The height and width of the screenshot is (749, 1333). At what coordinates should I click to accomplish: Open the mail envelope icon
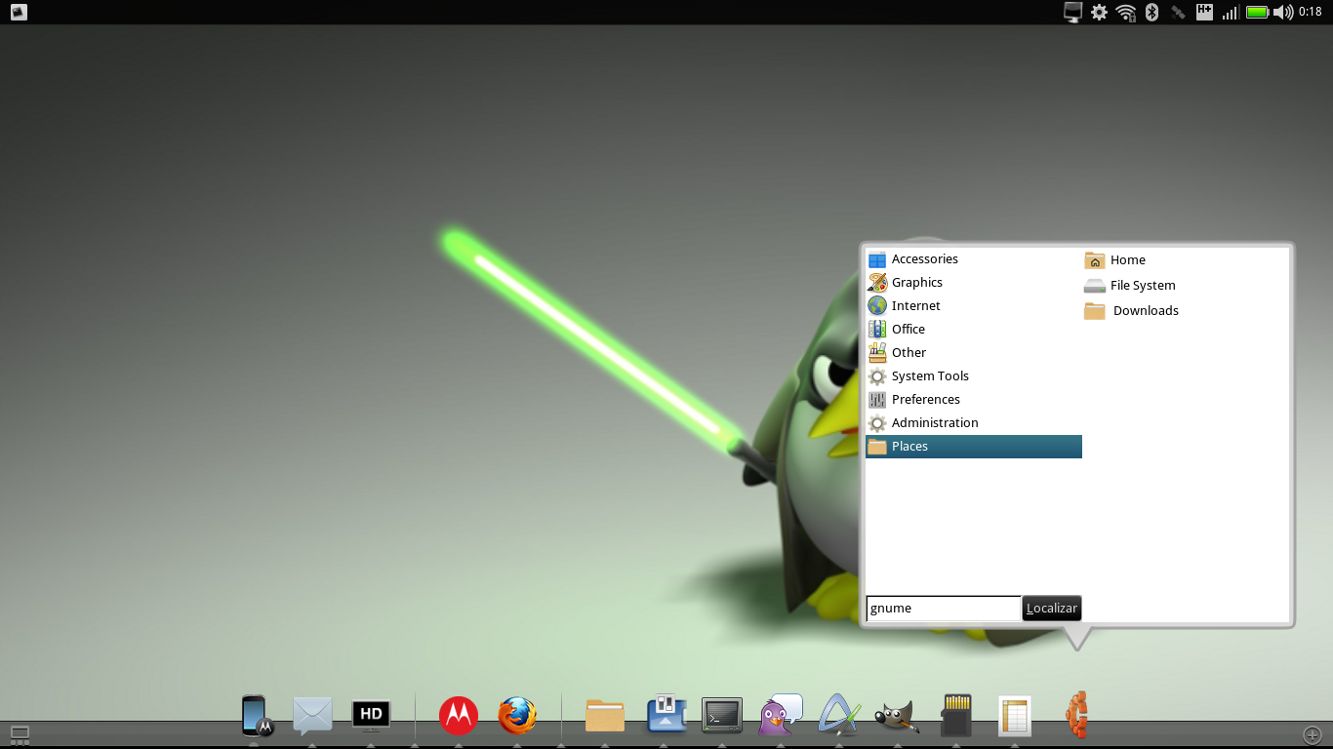[x=312, y=715]
